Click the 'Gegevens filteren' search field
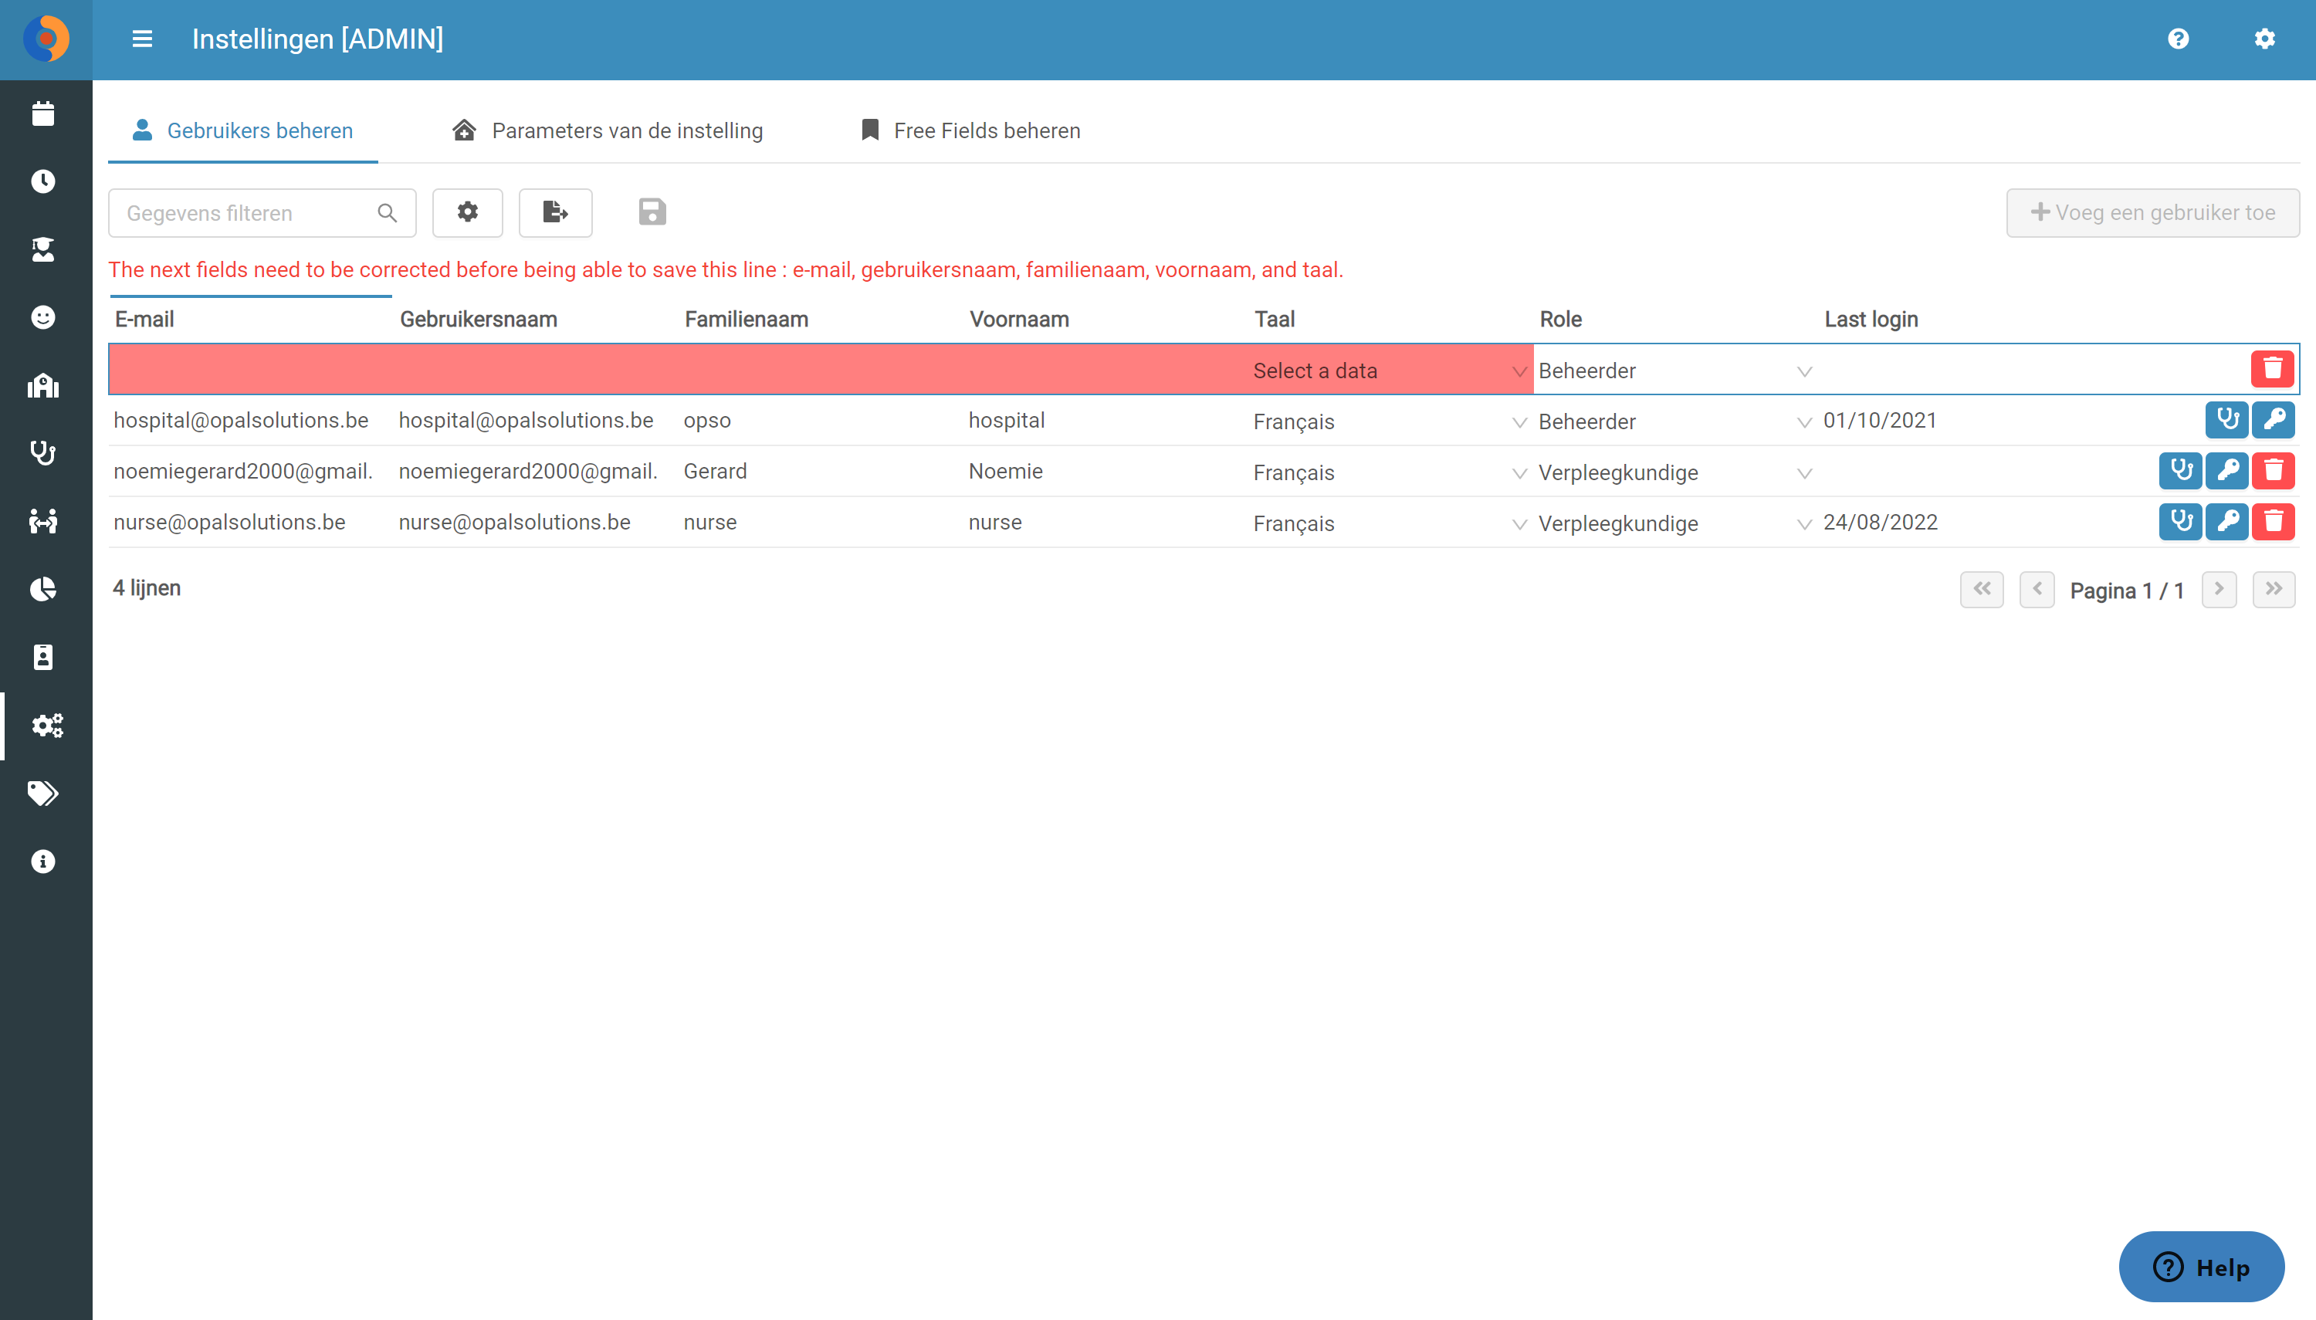2316x1320 pixels. [262, 213]
